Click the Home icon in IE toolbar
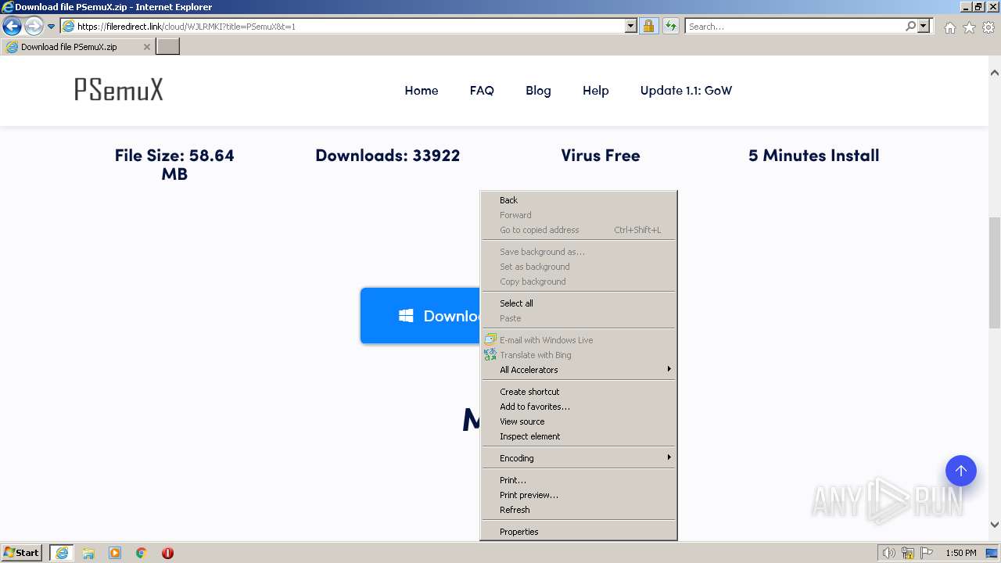This screenshot has width=1001, height=563. (949, 27)
